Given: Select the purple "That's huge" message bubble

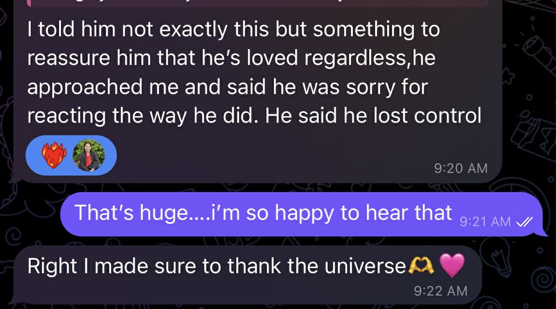Looking at the screenshot, I should coord(269,214).
